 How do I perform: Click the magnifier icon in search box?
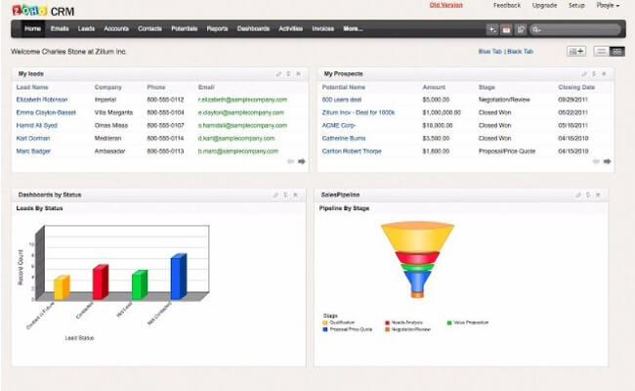(x=535, y=29)
